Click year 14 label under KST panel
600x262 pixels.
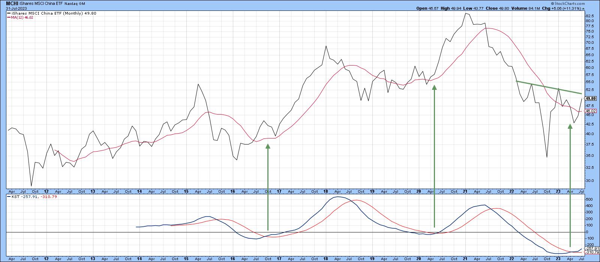pyautogui.click(x=139, y=259)
